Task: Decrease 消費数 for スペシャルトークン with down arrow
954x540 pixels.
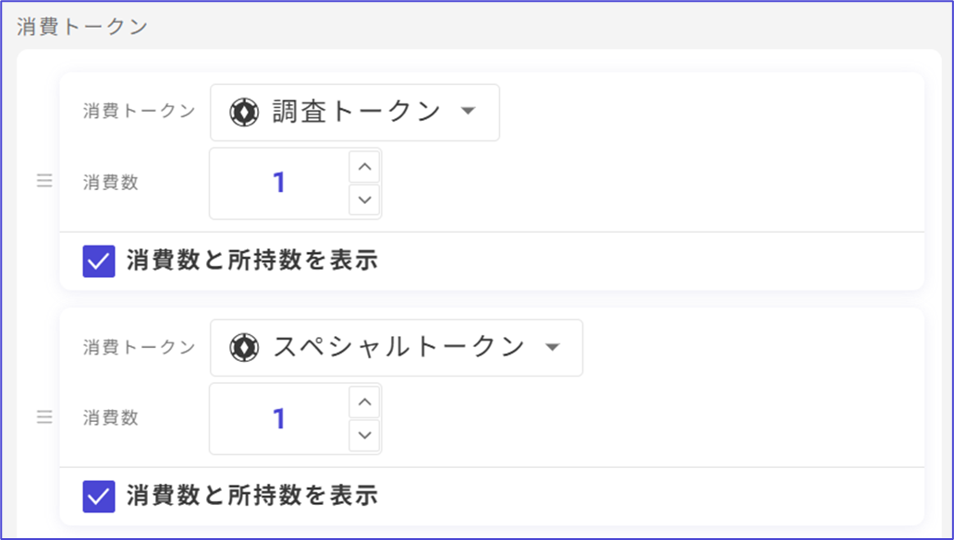Action: (365, 435)
